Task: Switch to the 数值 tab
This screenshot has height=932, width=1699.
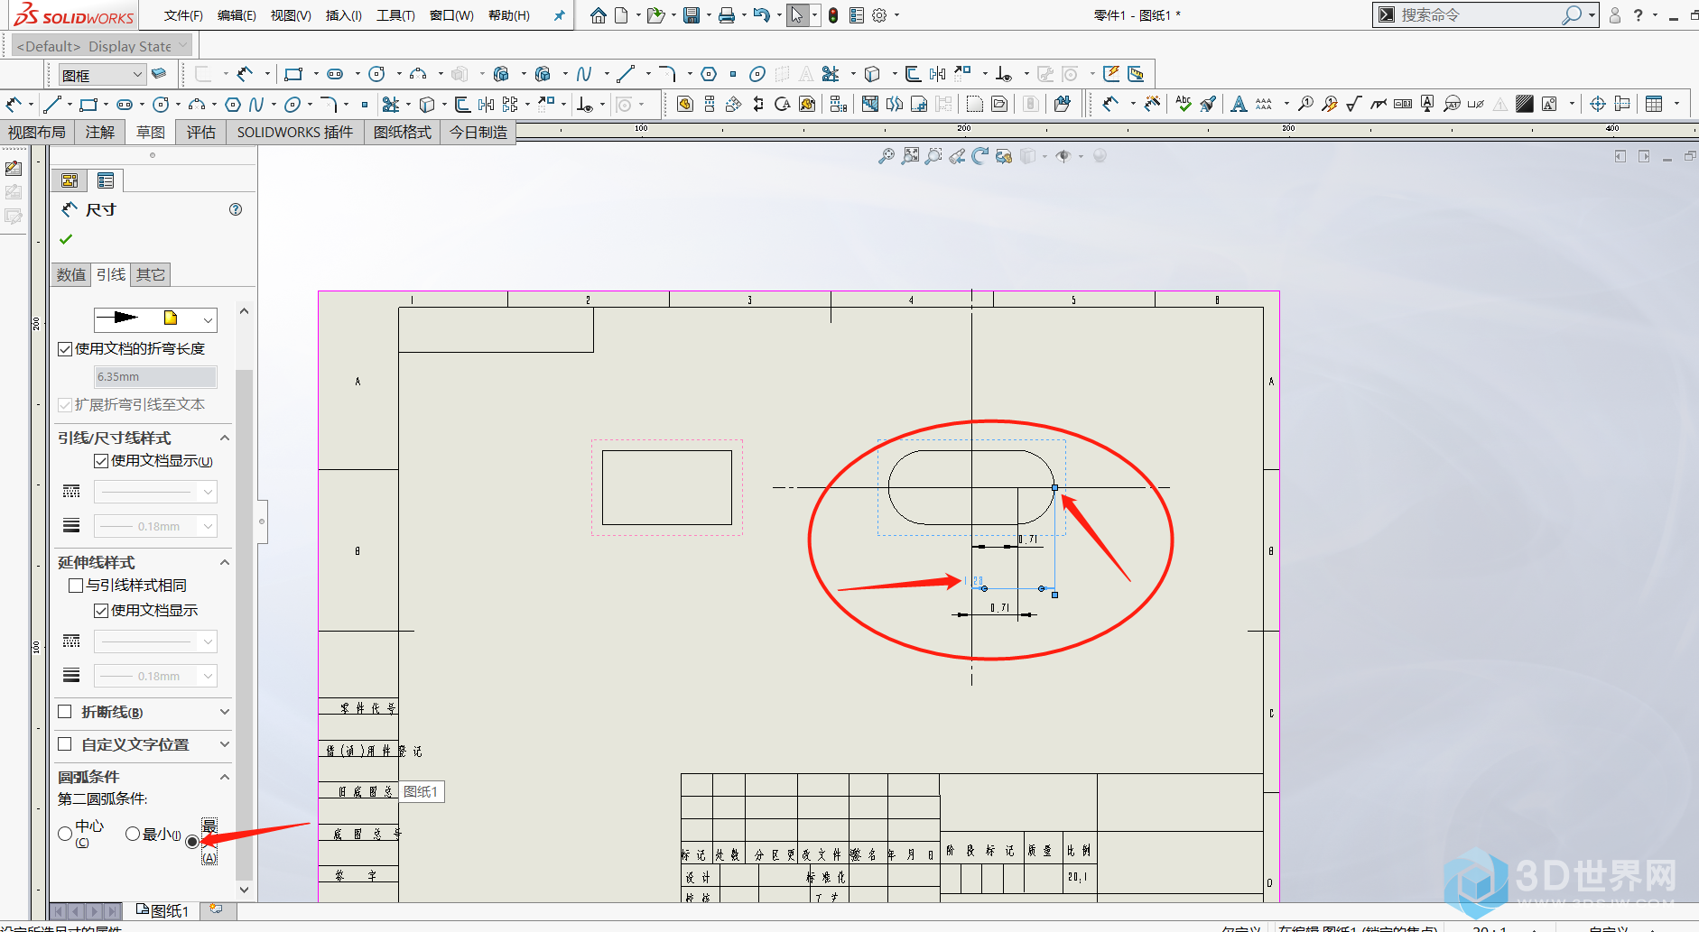Action: (x=71, y=275)
